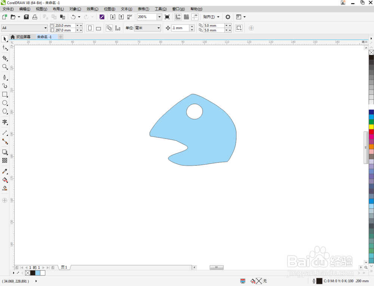Expand the 200% zoom level dropdown

159,17
